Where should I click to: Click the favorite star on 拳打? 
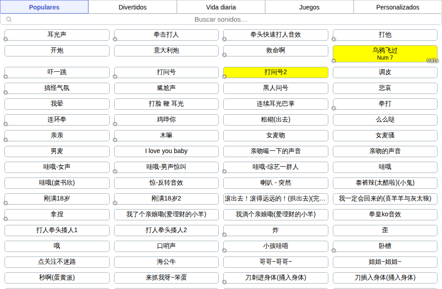[334, 108]
